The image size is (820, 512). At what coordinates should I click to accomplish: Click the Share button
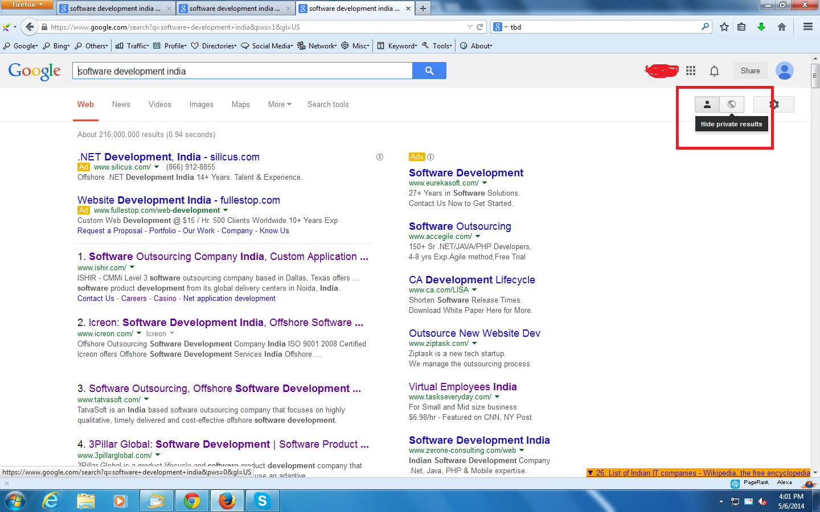click(x=750, y=71)
